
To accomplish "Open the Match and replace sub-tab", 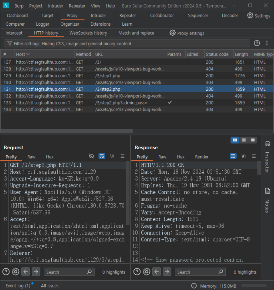I will [x=136, y=33].
